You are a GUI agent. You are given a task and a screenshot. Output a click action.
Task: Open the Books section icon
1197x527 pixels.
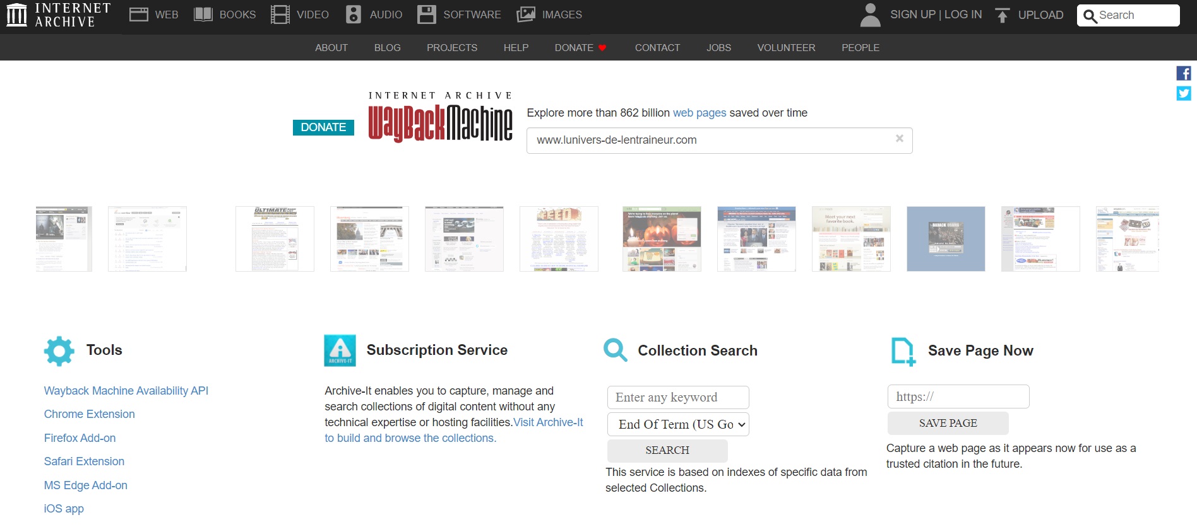(x=203, y=14)
